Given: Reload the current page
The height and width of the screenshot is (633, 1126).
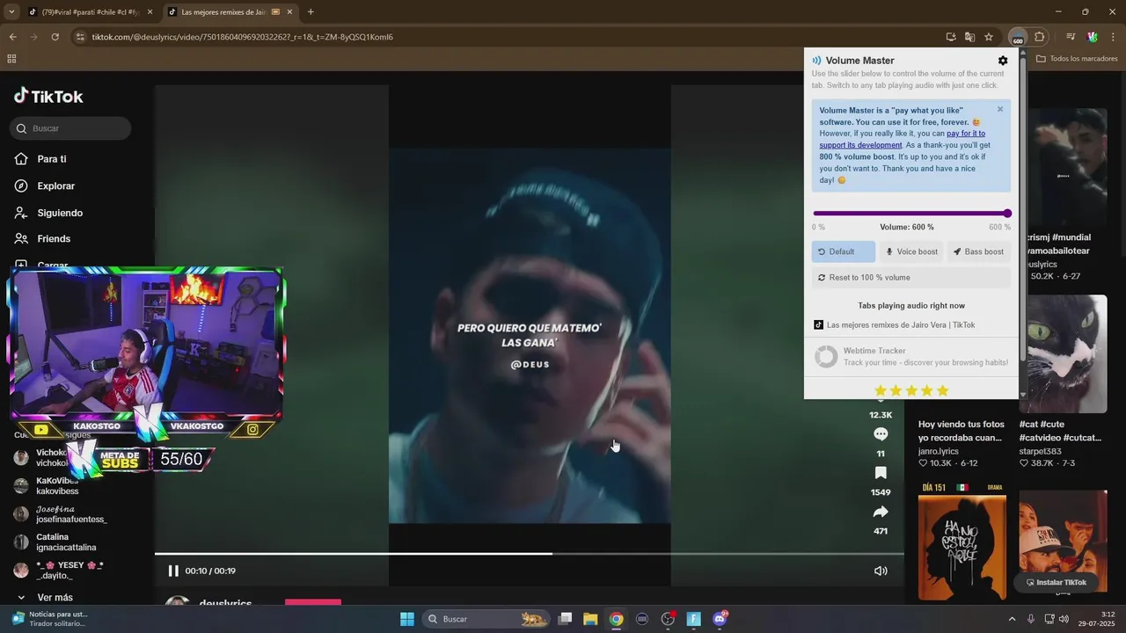Looking at the screenshot, I should pyautogui.click(x=55, y=37).
